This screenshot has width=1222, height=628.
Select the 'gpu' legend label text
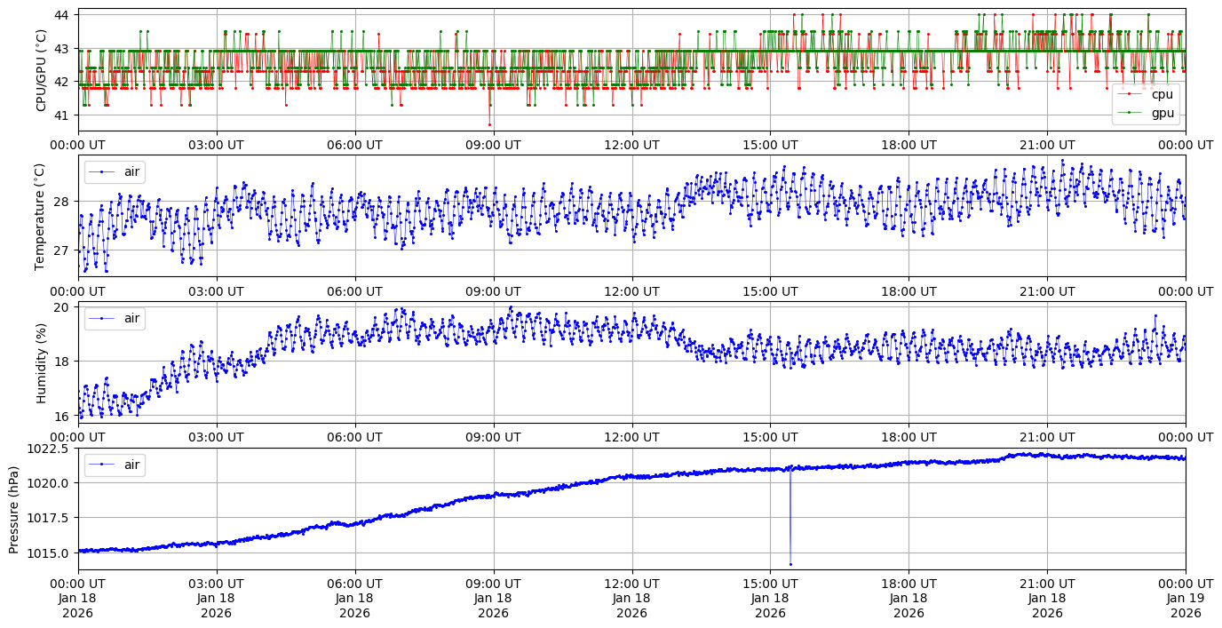coord(1162,113)
